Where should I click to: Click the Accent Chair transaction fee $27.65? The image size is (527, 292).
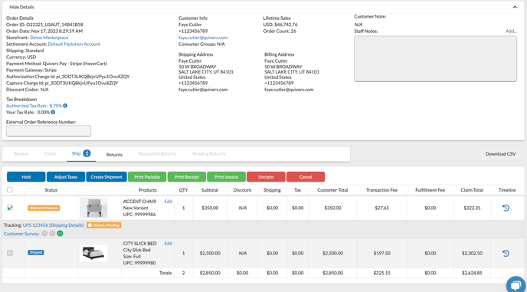coord(381,208)
